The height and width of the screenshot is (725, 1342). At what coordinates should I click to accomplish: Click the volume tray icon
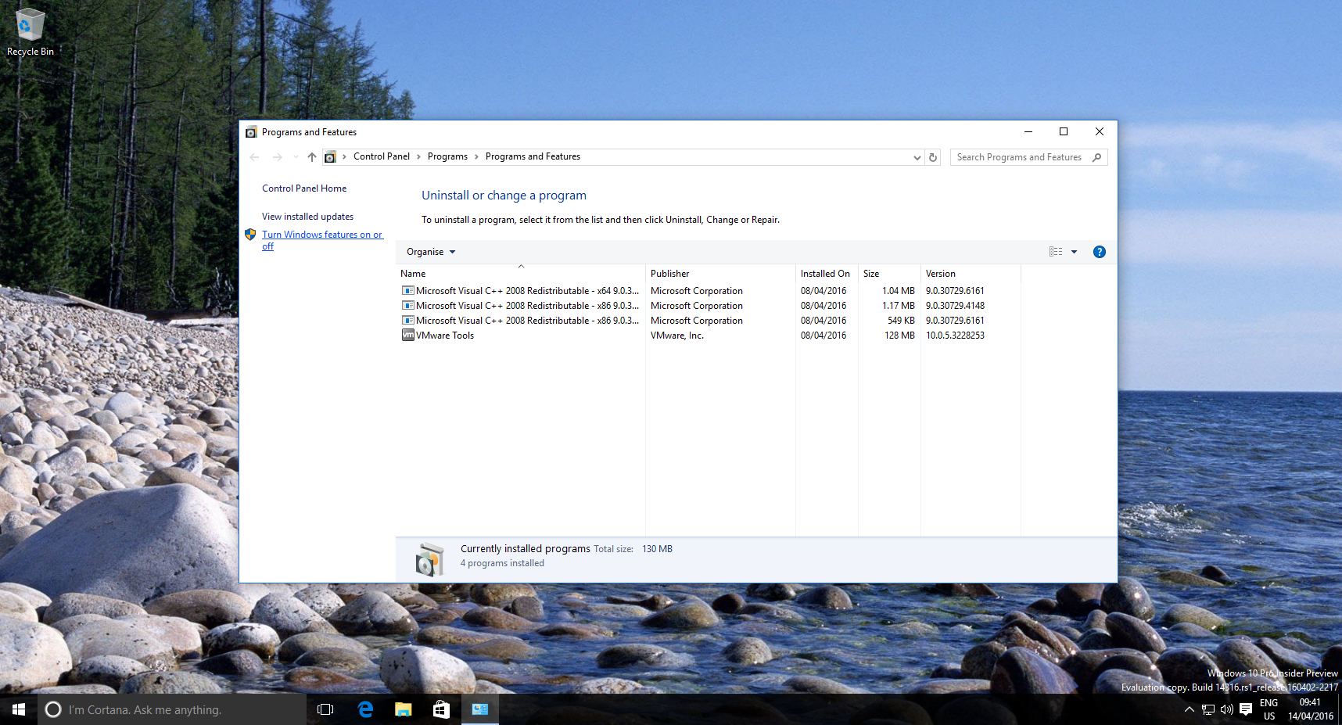coord(1226,709)
